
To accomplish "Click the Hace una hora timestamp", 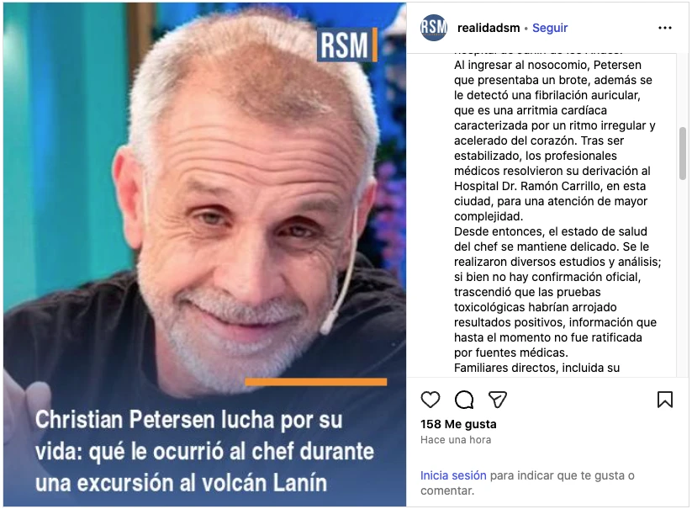I will tap(456, 440).
